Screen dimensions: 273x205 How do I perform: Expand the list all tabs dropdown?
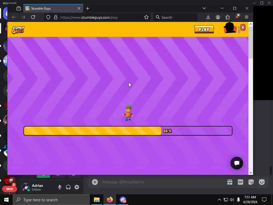tap(204, 8)
